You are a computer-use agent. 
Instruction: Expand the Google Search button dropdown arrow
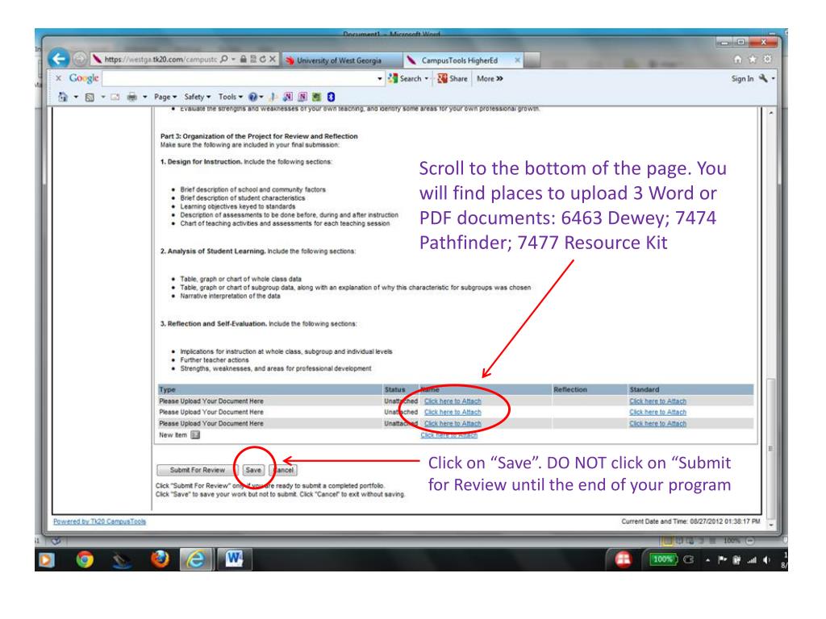click(427, 78)
